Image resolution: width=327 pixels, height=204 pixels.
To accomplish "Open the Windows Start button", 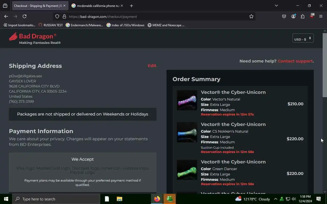I will [x=6, y=199].
